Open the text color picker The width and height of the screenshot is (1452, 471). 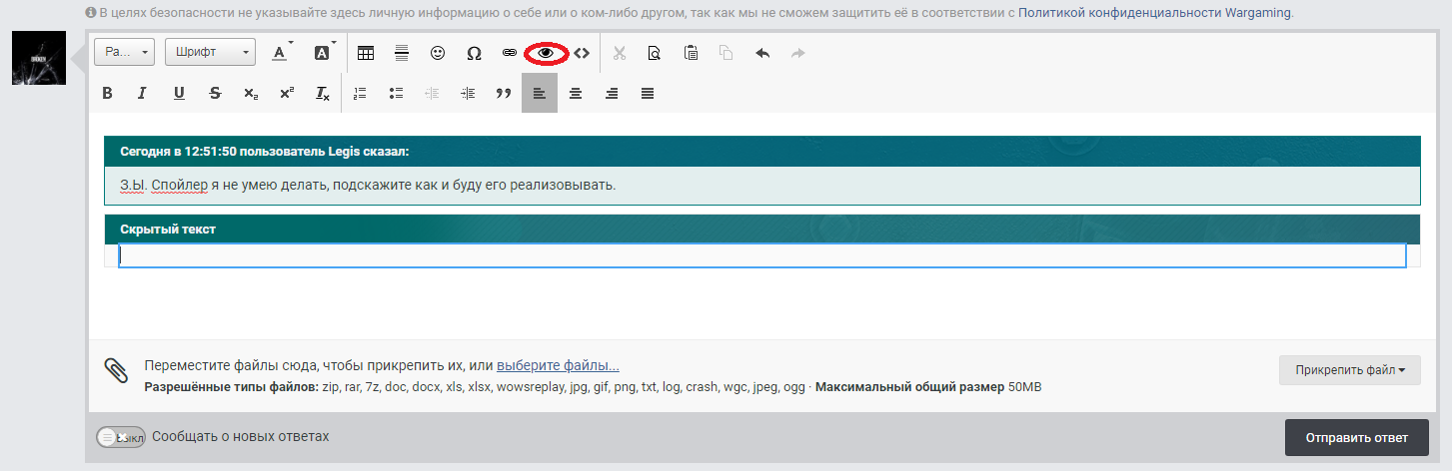point(282,52)
